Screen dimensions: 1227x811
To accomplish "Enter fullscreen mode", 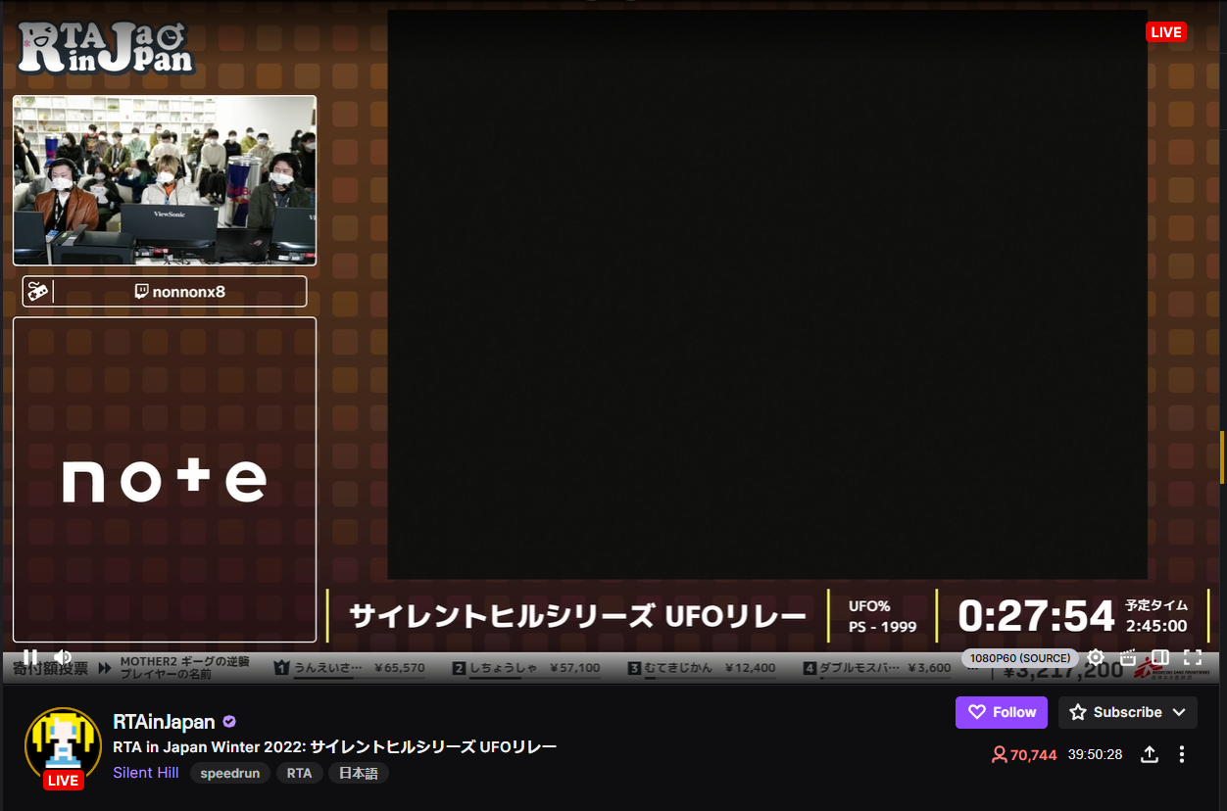I will click(1192, 658).
